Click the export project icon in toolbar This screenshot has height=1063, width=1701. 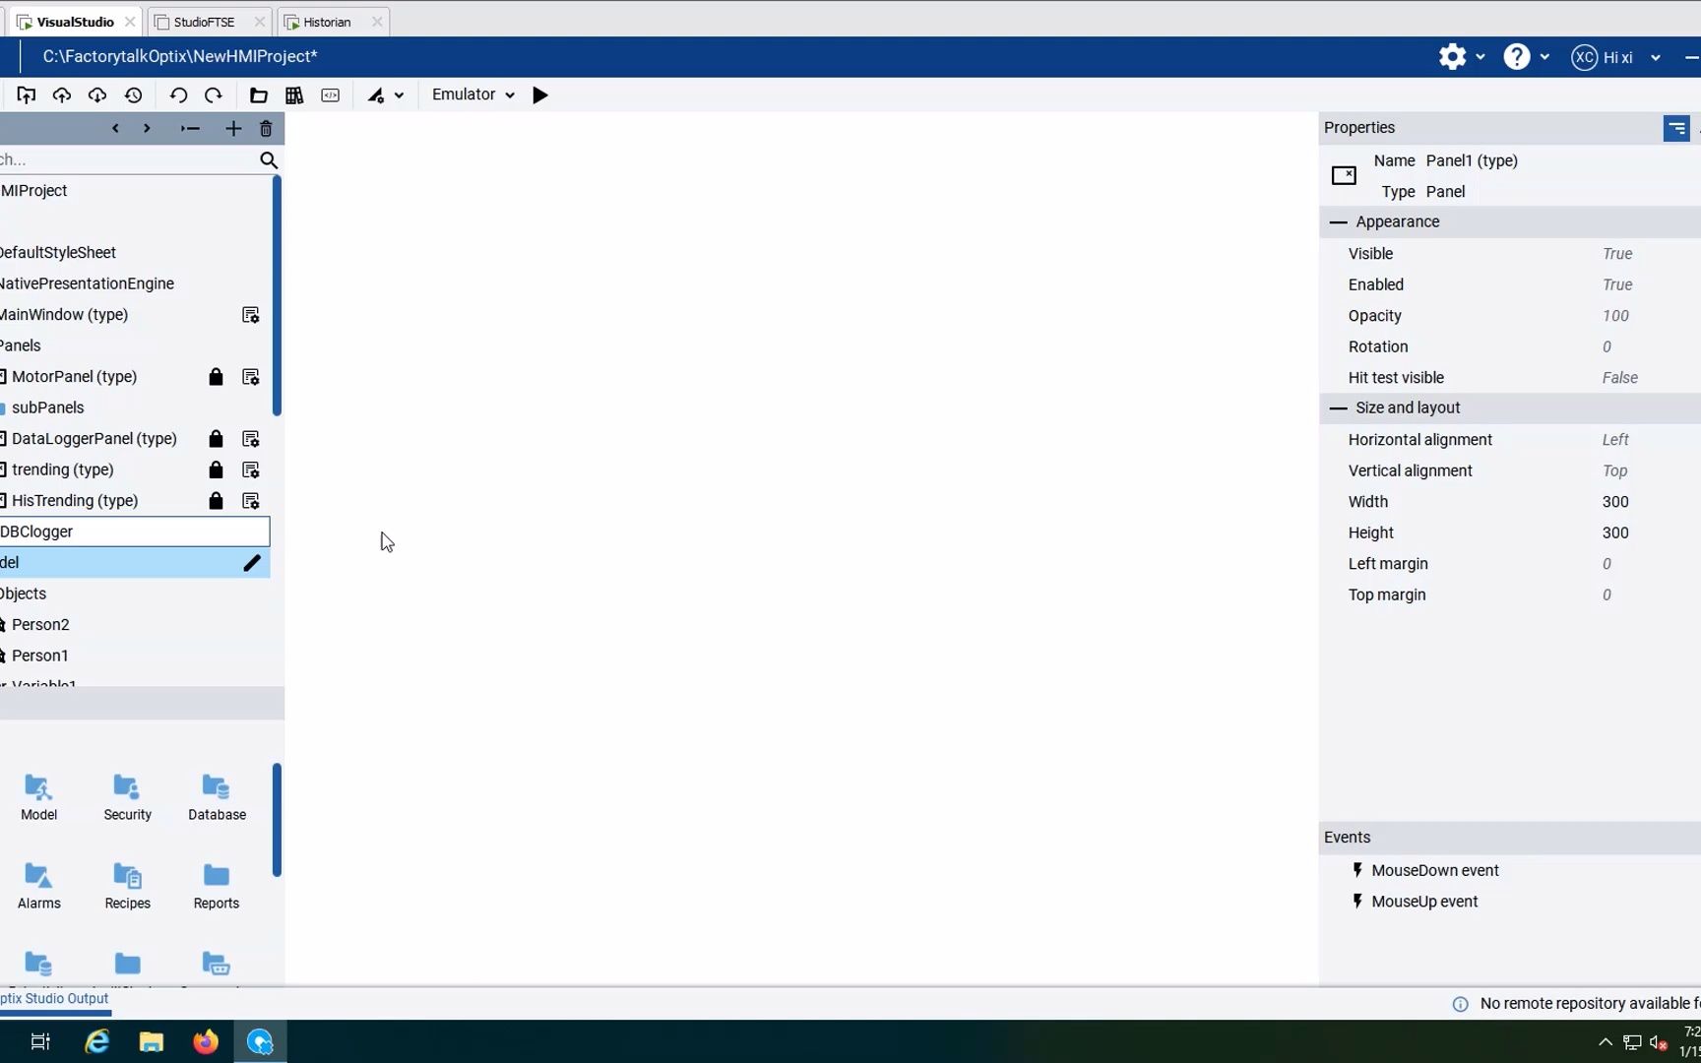point(27,95)
